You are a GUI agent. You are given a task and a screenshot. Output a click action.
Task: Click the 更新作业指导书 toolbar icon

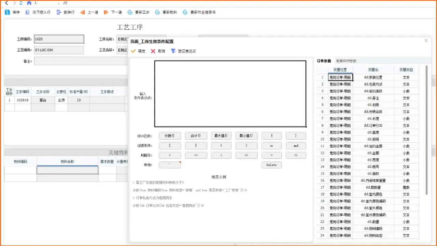(x=185, y=12)
